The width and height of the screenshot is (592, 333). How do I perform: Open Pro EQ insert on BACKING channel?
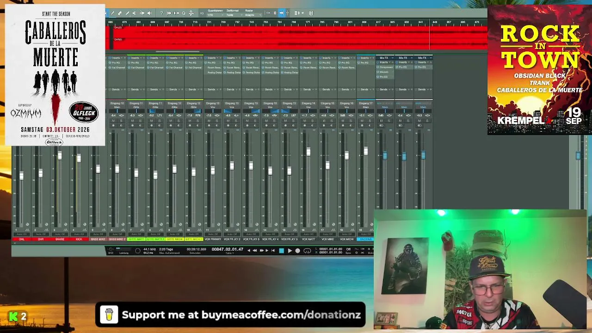pyautogui.click(x=366, y=62)
